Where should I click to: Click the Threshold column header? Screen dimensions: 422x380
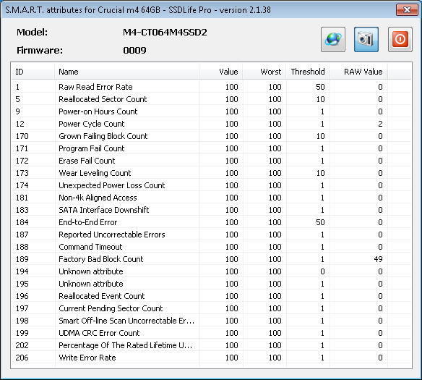click(308, 72)
